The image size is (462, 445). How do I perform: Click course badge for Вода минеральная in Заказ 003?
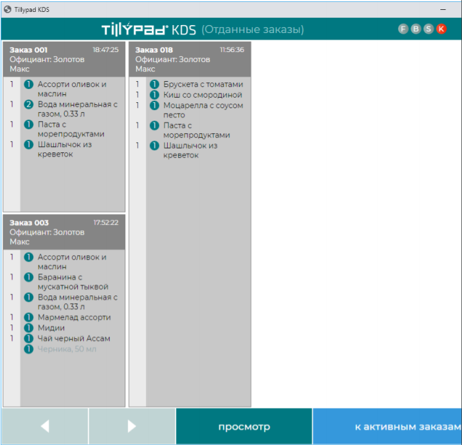28,297
